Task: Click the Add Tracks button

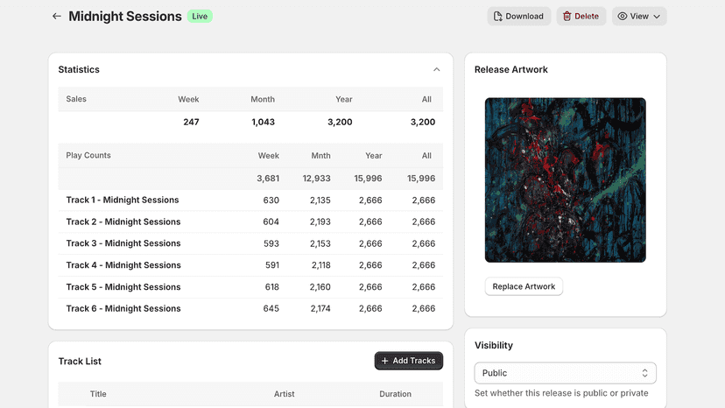Action: [x=409, y=361]
